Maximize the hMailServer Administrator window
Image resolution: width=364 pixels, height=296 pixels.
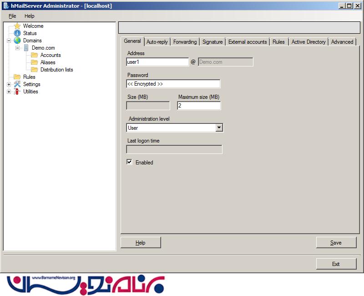[x=349, y=6]
